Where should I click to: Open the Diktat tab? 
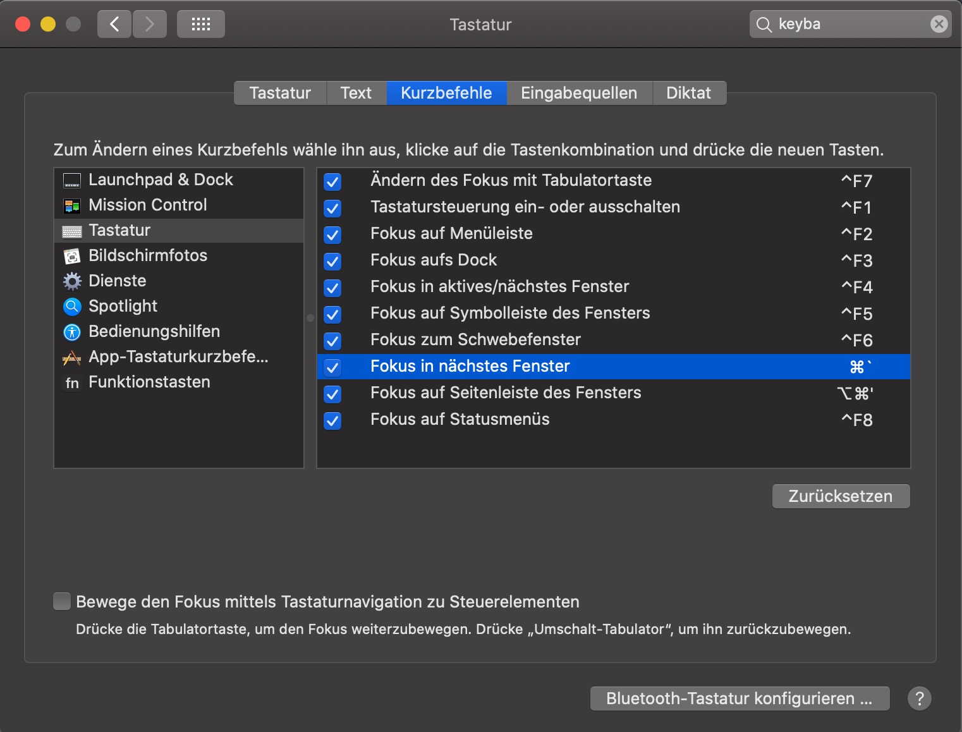(x=688, y=93)
